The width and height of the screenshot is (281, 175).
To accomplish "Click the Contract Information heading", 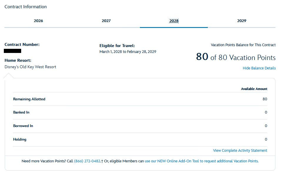I will [x=26, y=7].
